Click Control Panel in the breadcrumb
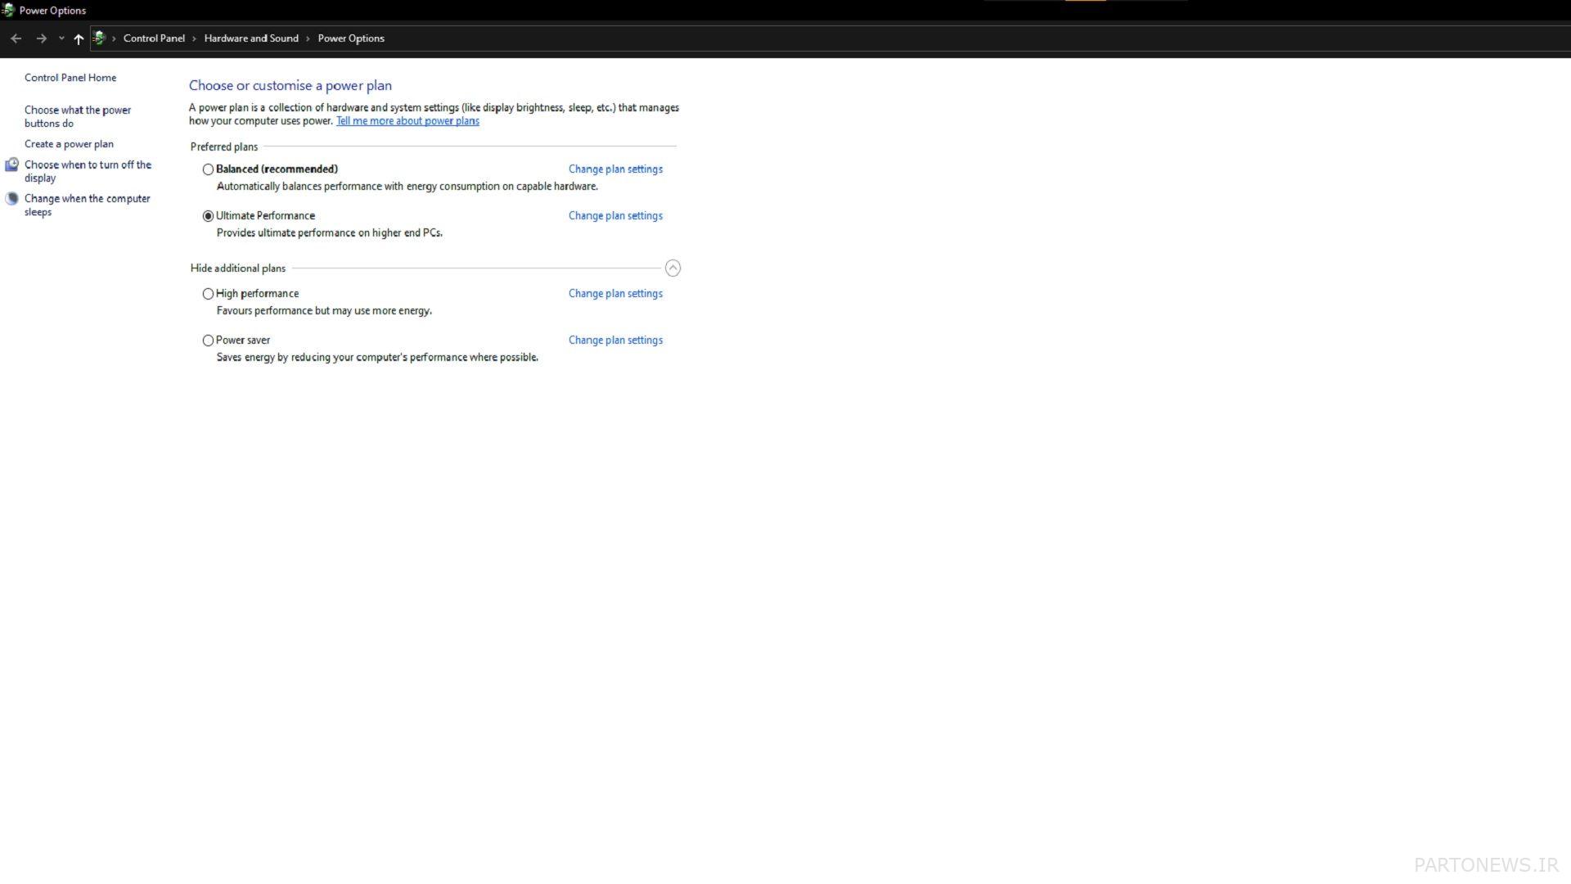Screen dimensions: 1571x884 click(x=154, y=38)
